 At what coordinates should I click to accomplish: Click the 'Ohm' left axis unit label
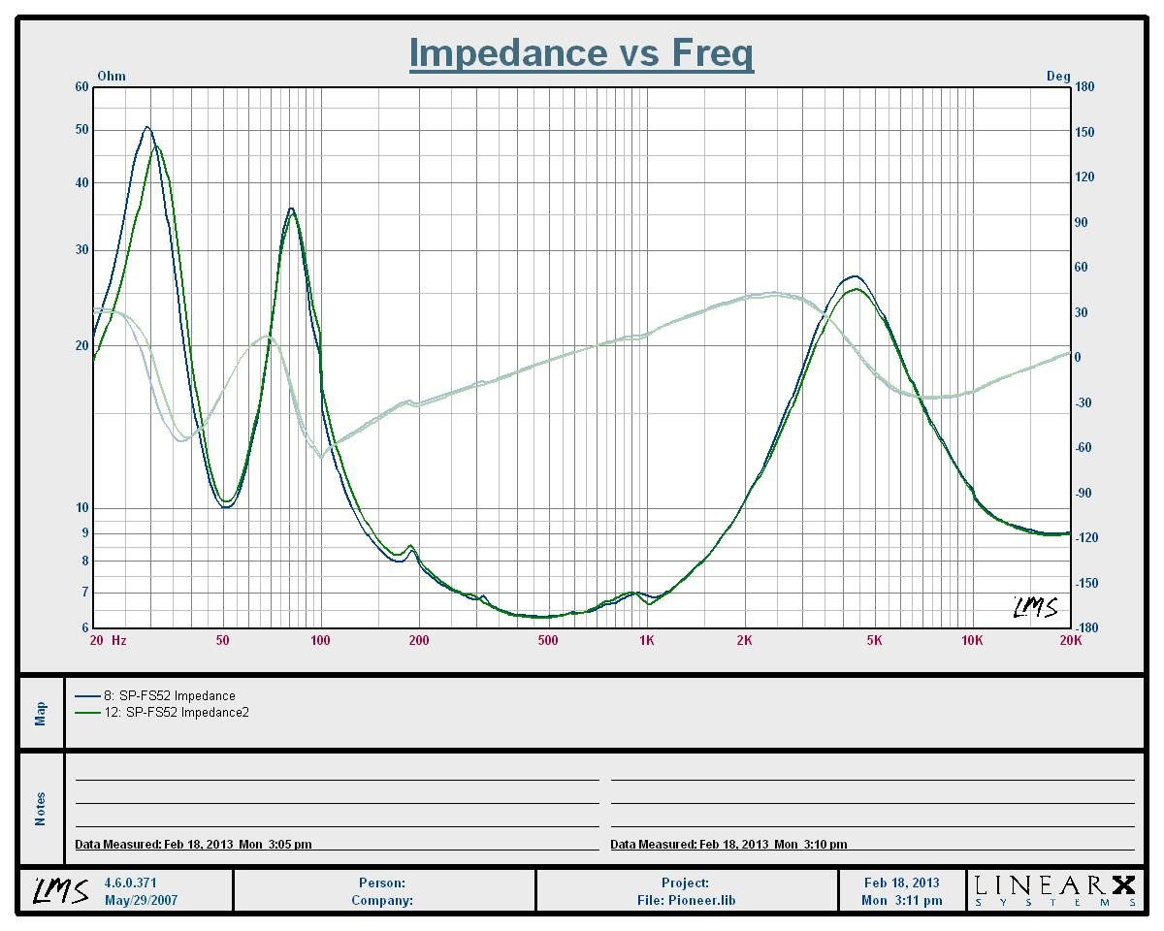(112, 77)
